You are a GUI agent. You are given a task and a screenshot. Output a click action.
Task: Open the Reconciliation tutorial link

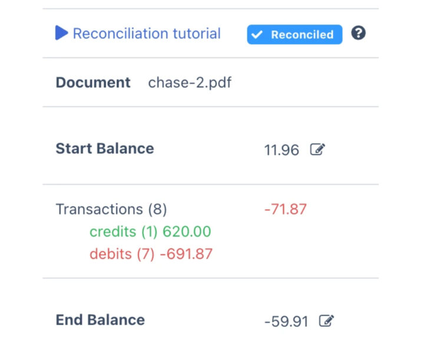(147, 34)
